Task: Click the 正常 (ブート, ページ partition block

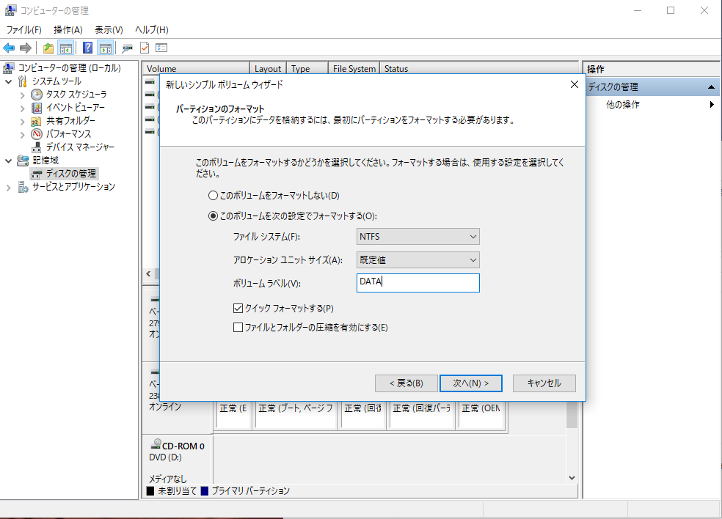Action: (x=296, y=416)
